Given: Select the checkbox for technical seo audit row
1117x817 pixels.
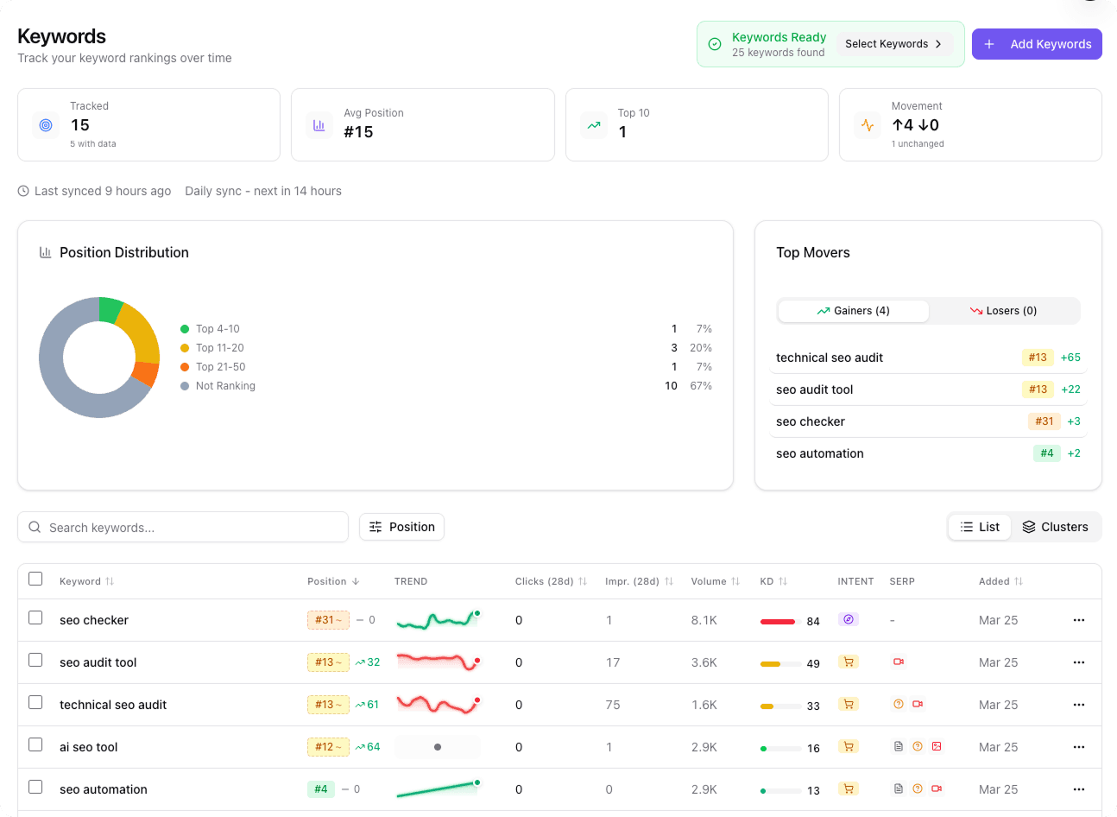Looking at the screenshot, I should [35, 704].
